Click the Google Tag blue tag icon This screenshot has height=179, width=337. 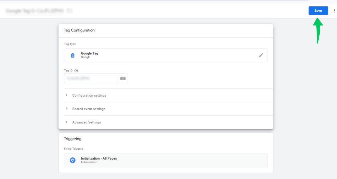[73, 55]
